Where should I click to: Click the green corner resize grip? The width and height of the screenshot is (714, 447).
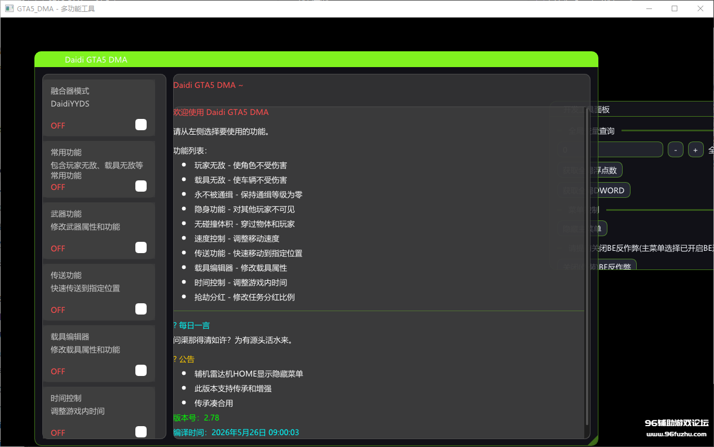click(x=593, y=441)
